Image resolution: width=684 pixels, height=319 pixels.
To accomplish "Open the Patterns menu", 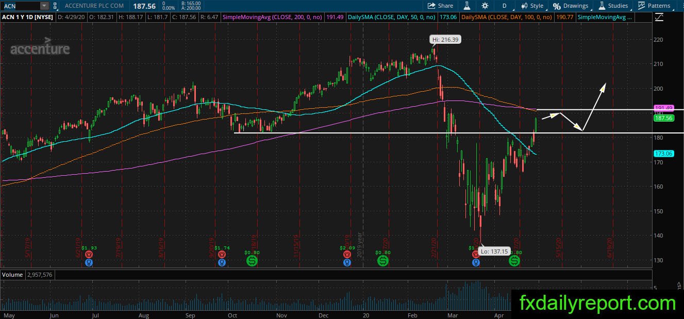I will click(655, 6).
